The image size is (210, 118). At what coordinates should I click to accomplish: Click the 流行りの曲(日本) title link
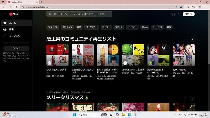(x=156, y=71)
